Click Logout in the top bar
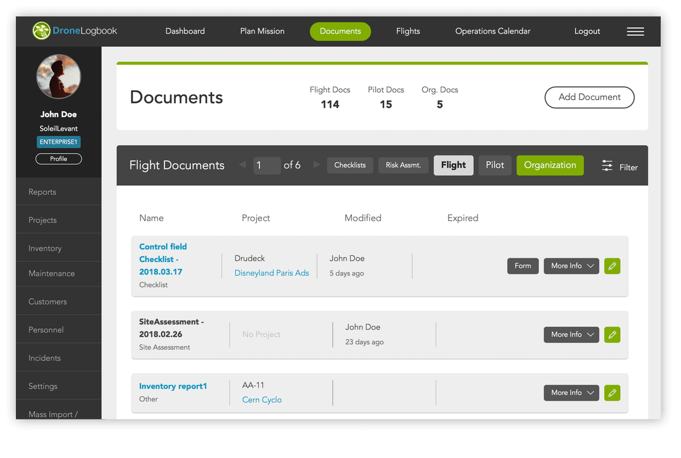Viewport: 681px width, 458px height. pyautogui.click(x=587, y=31)
